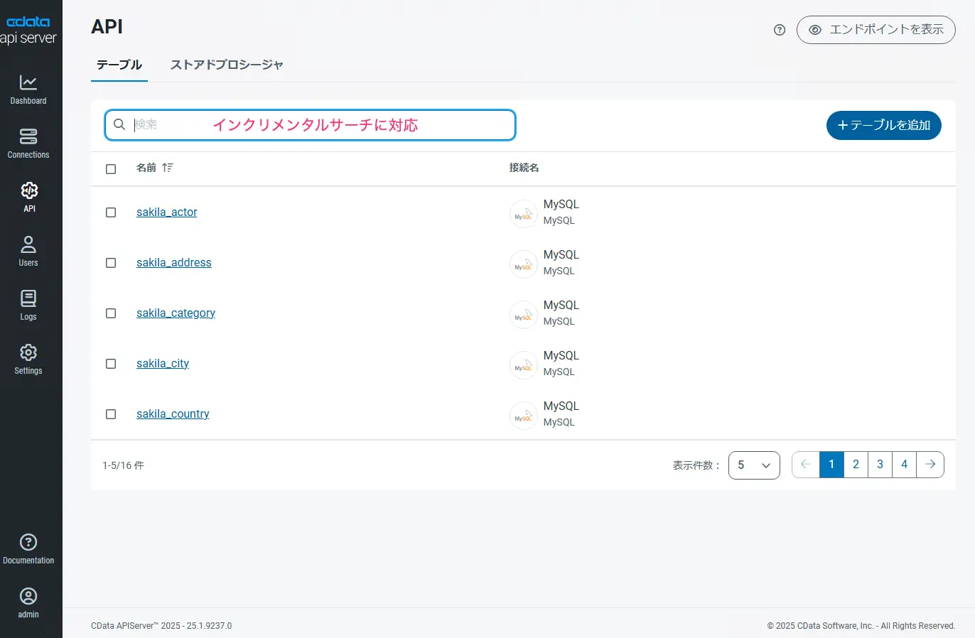Select the Connections icon in the sidebar
Viewport: 975px width, 638px height.
[x=28, y=143]
